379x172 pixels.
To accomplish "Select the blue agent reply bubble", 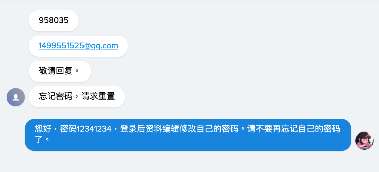I will pyautogui.click(x=188, y=135).
